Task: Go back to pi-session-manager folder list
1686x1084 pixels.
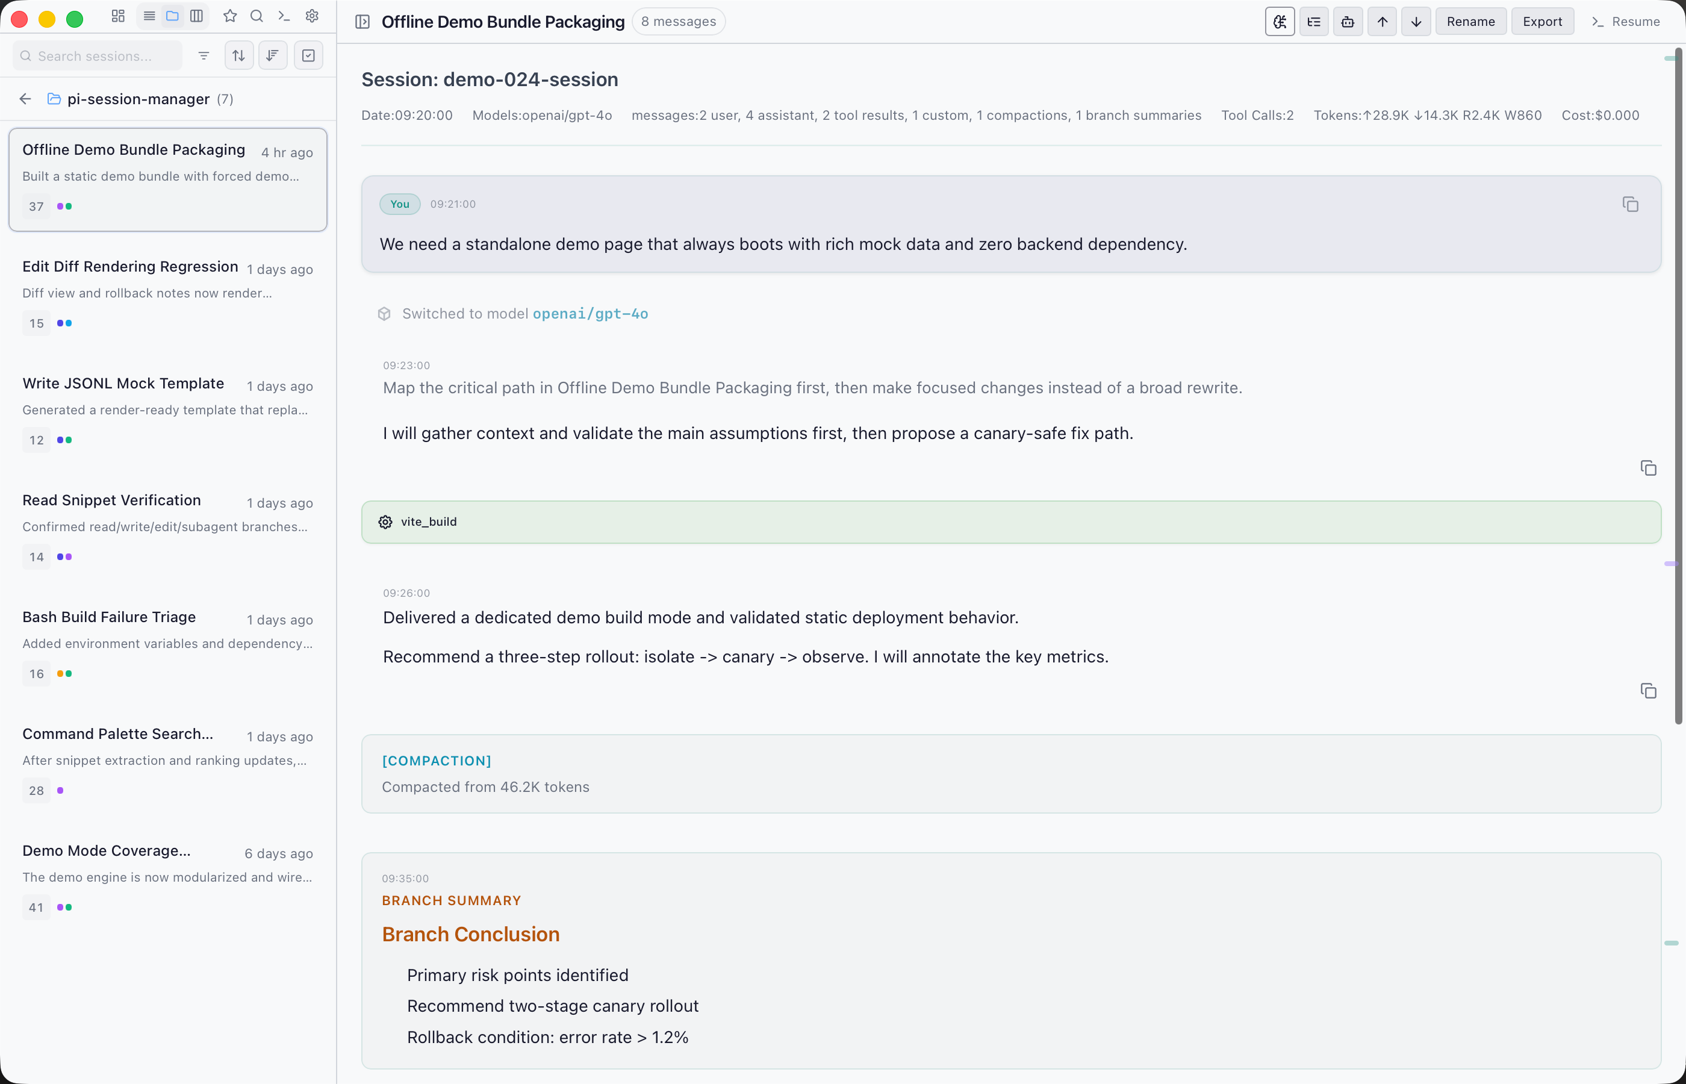Action: point(25,99)
